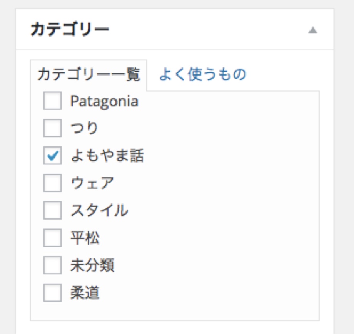Click the つり label text
This screenshot has width=354, height=334.
84,128
